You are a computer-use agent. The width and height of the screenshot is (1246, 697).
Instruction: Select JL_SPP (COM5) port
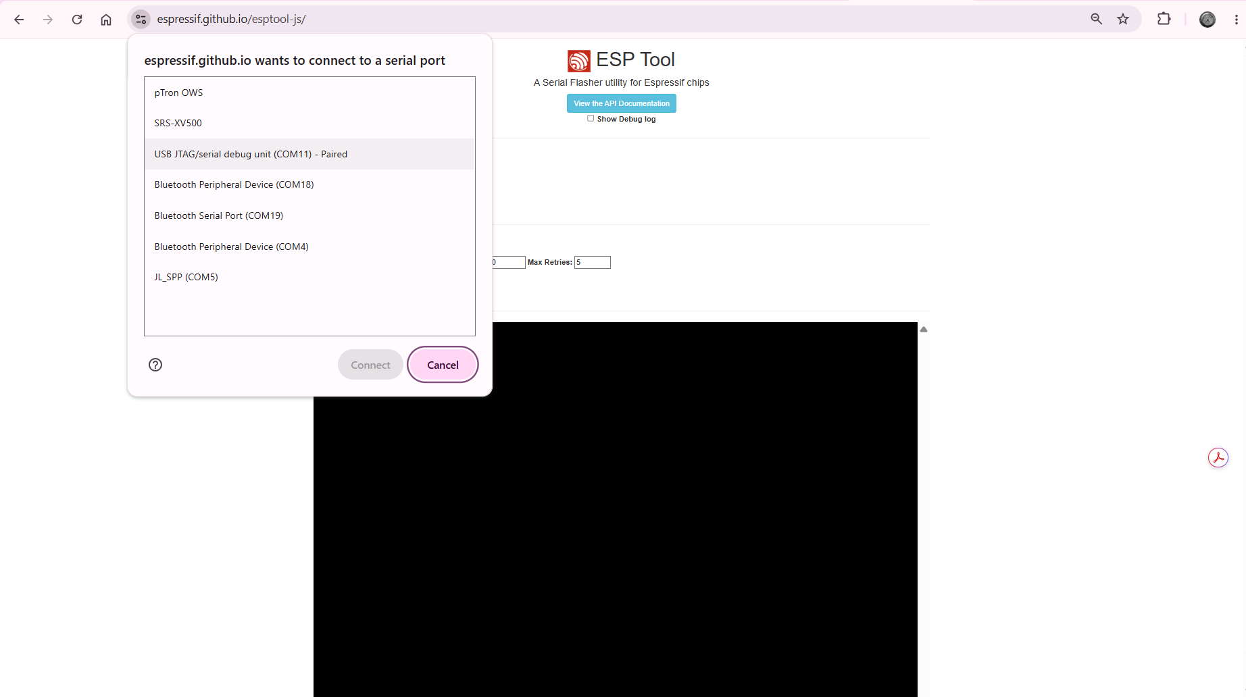[309, 277]
